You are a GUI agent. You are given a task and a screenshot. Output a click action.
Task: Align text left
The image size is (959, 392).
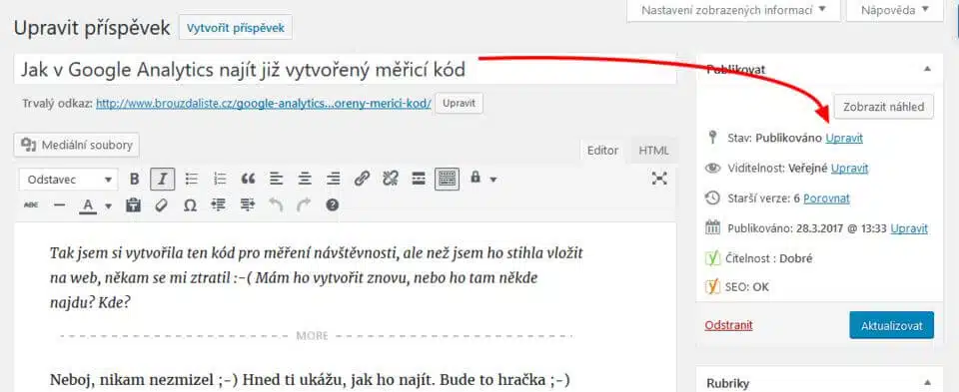(277, 179)
